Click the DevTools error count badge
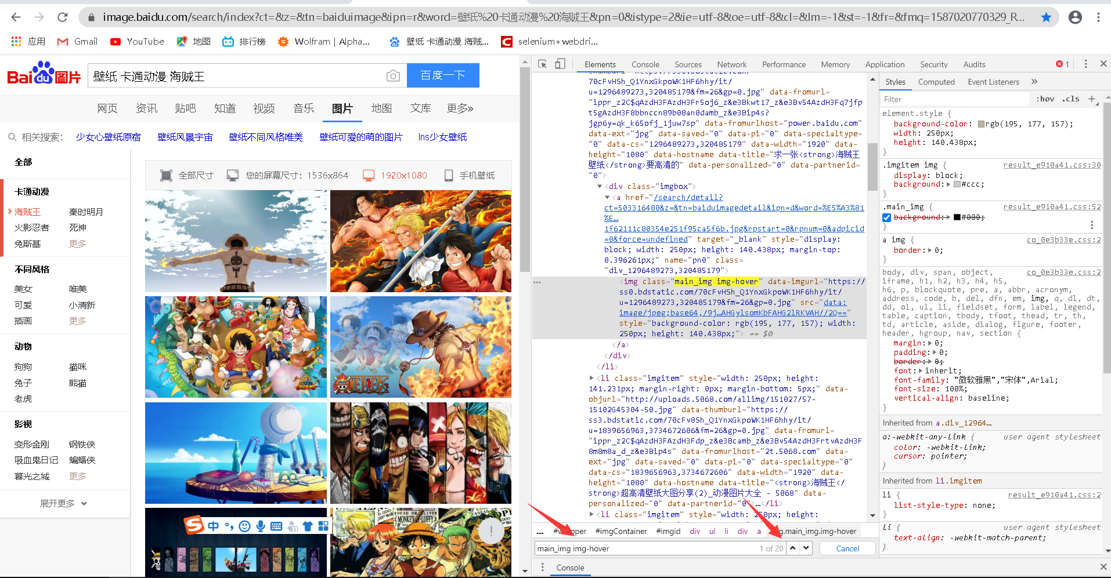 tap(1062, 64)
